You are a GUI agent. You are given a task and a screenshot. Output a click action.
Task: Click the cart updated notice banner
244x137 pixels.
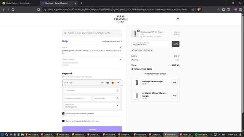[x=92, y=33]
